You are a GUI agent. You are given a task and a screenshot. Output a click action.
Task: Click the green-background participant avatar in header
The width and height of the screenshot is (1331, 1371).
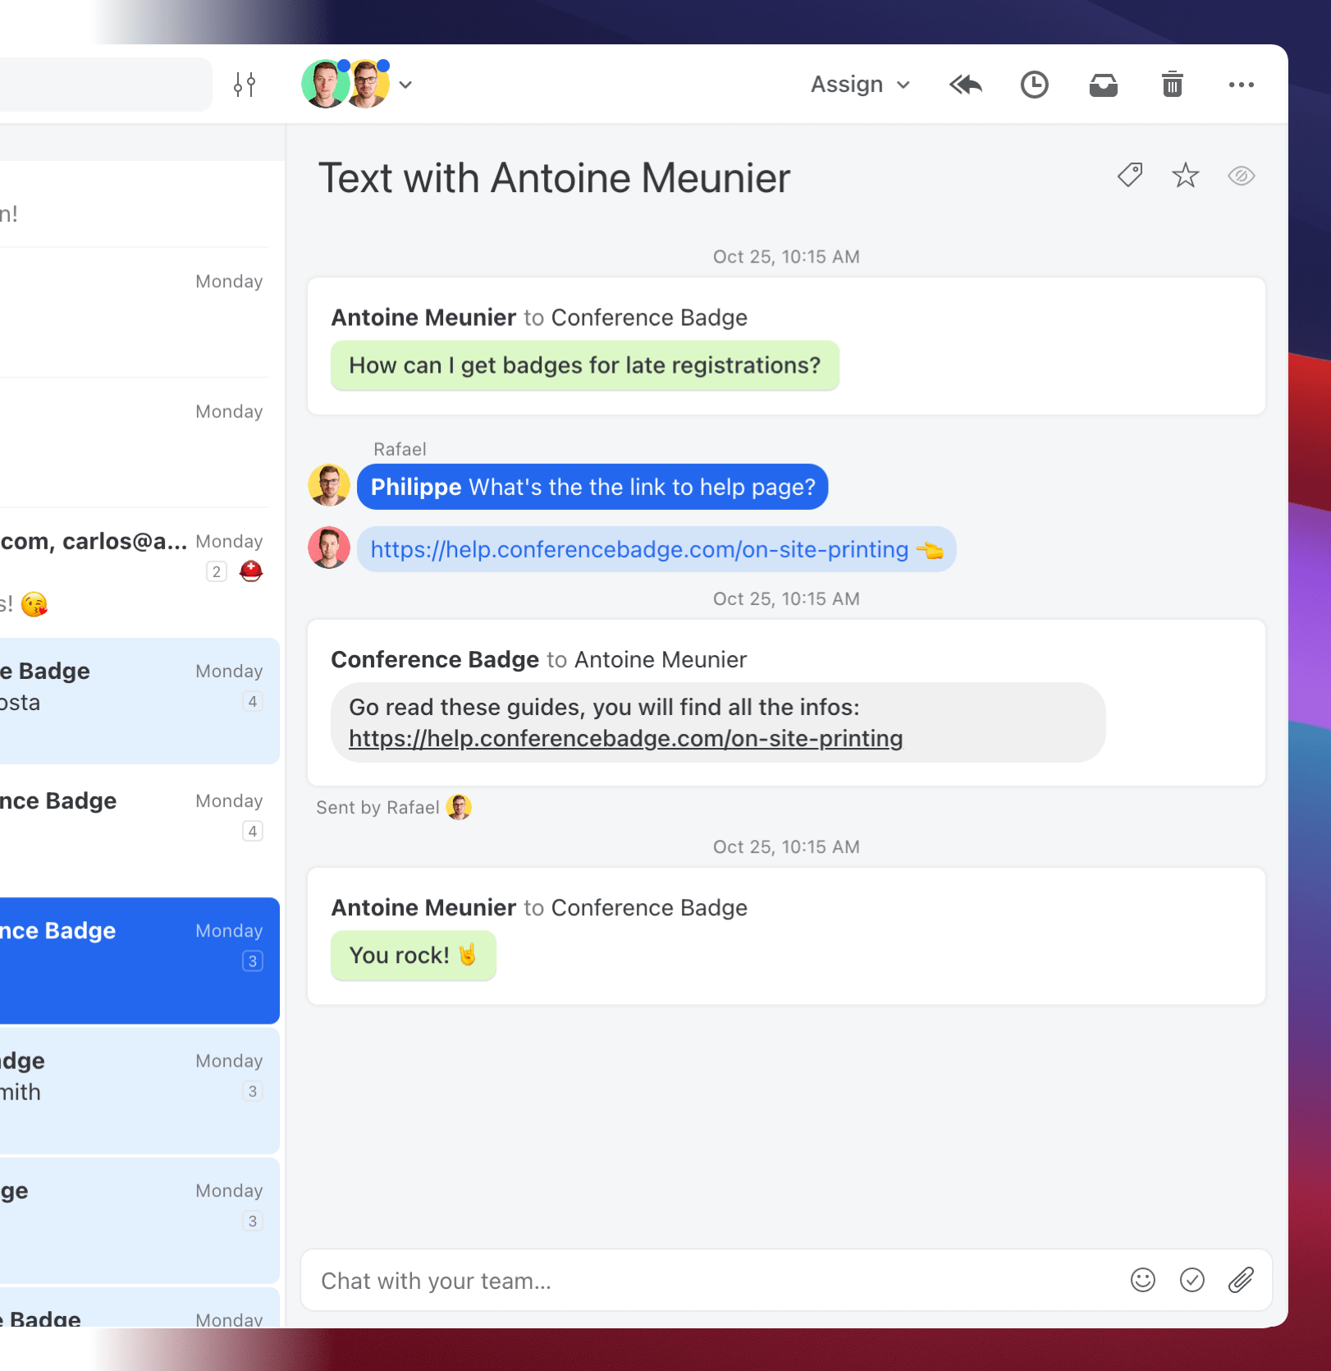point(324,84)
